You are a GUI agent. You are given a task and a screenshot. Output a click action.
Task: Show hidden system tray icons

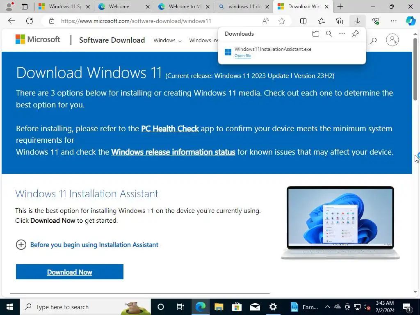tap(328, 307)
